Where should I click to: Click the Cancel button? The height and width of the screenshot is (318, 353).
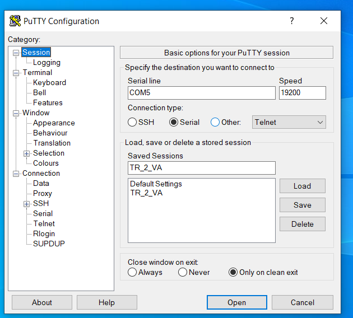click(303, 302)
